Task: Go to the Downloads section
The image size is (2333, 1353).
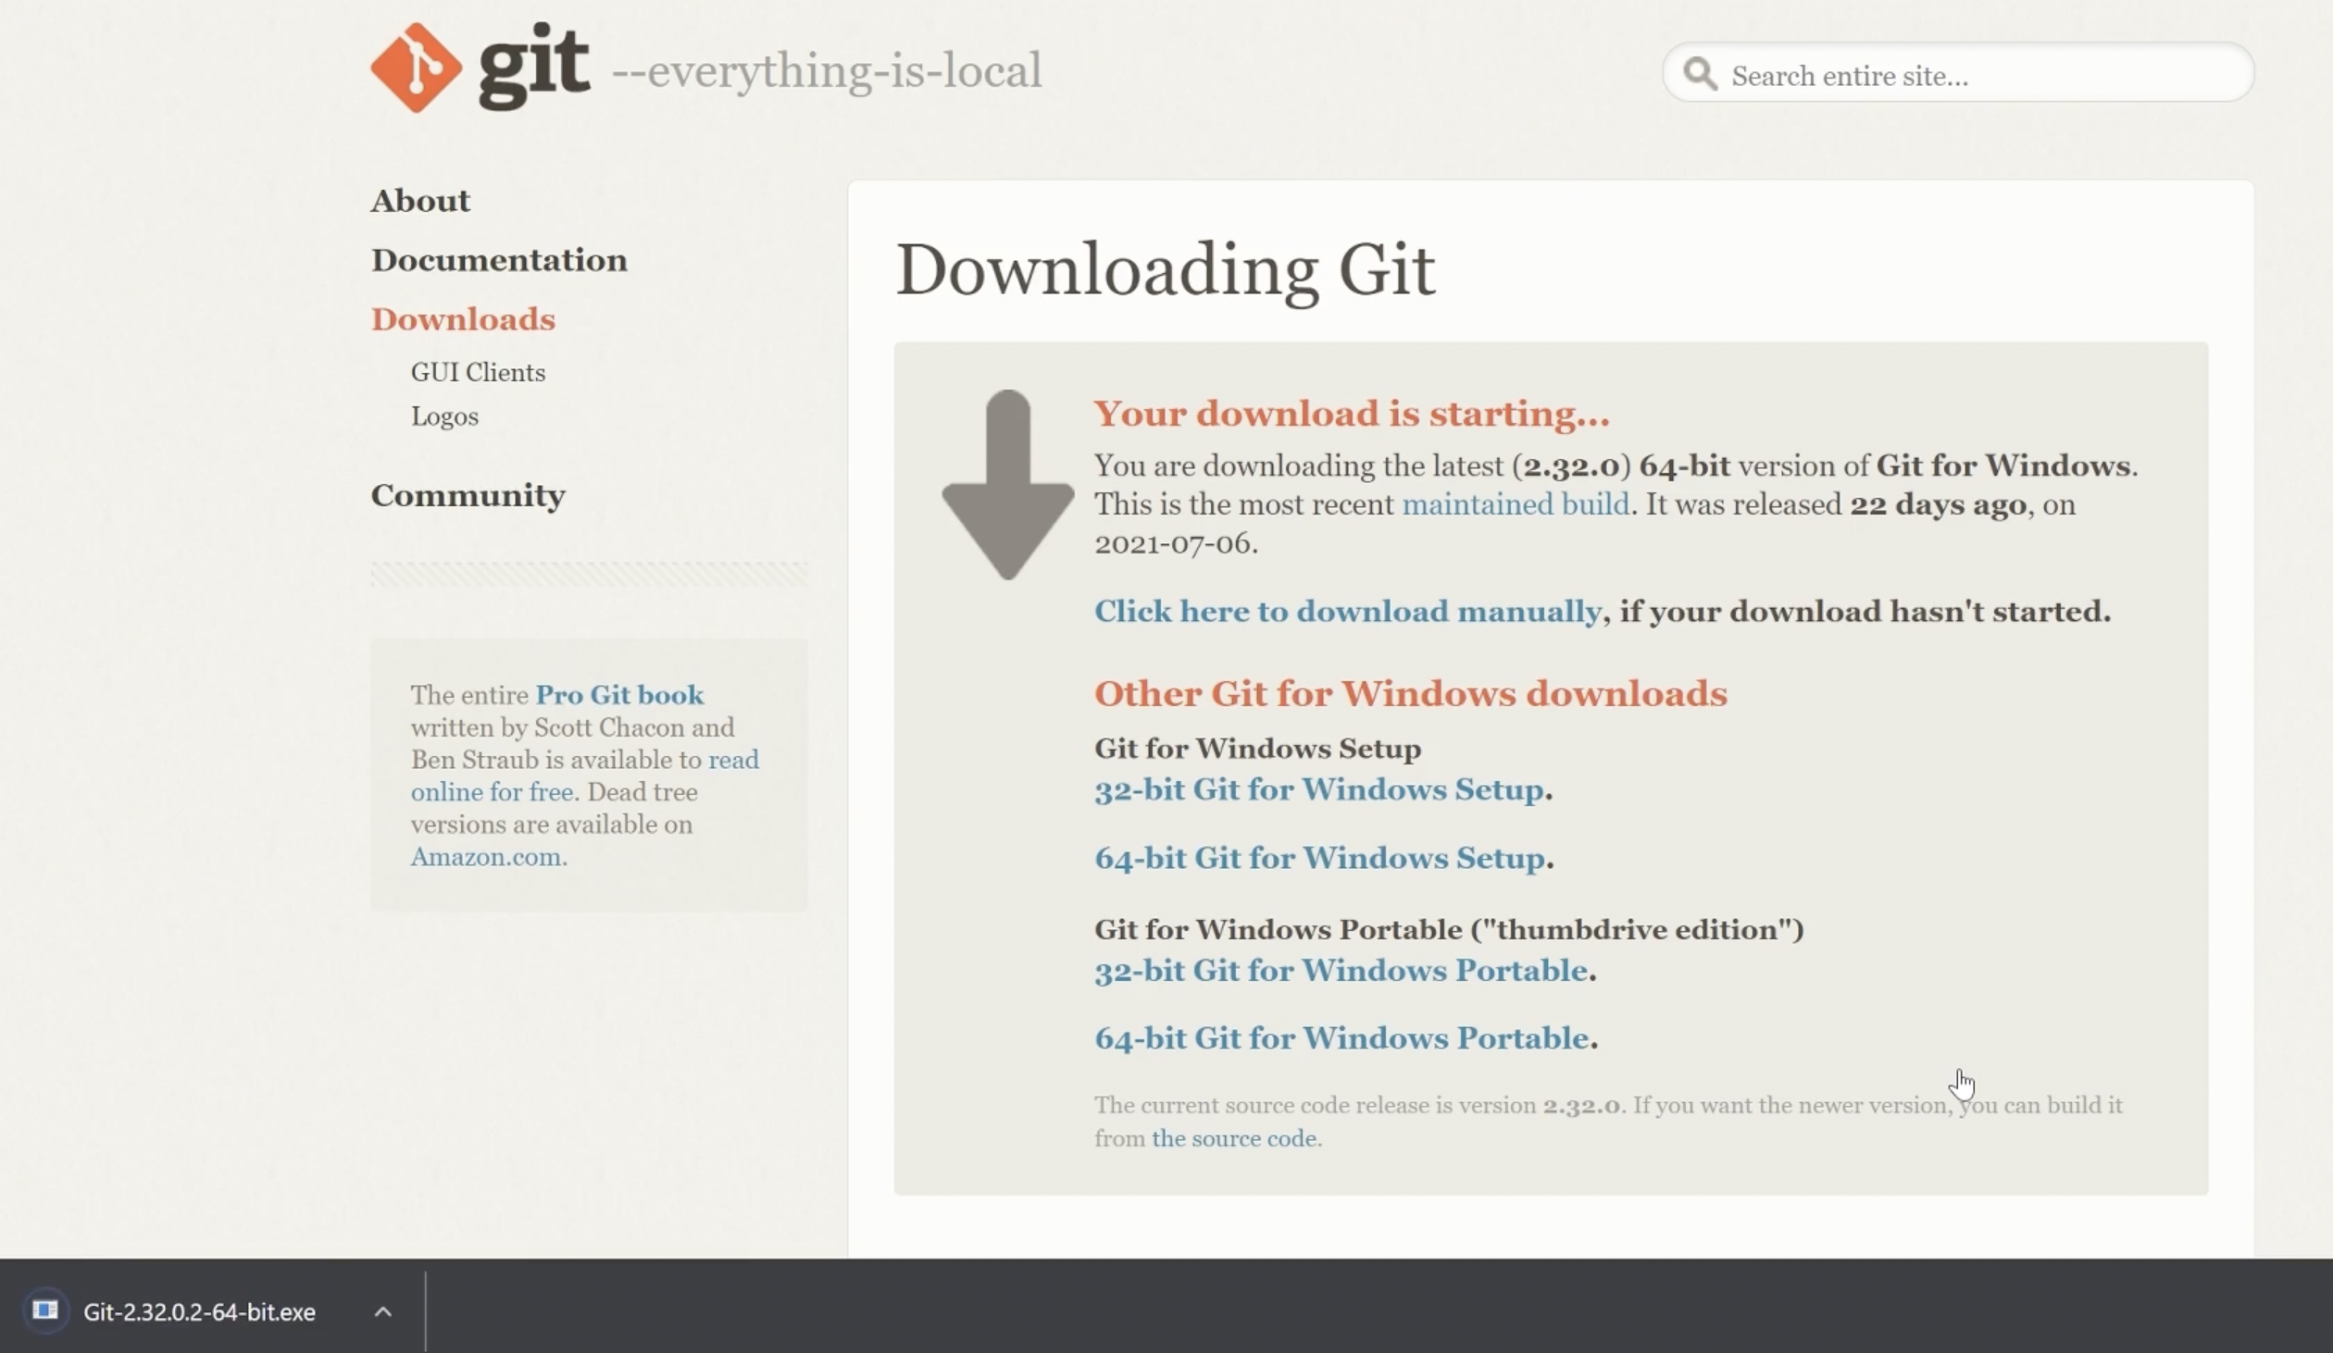Action: click(x=463, y=319)
